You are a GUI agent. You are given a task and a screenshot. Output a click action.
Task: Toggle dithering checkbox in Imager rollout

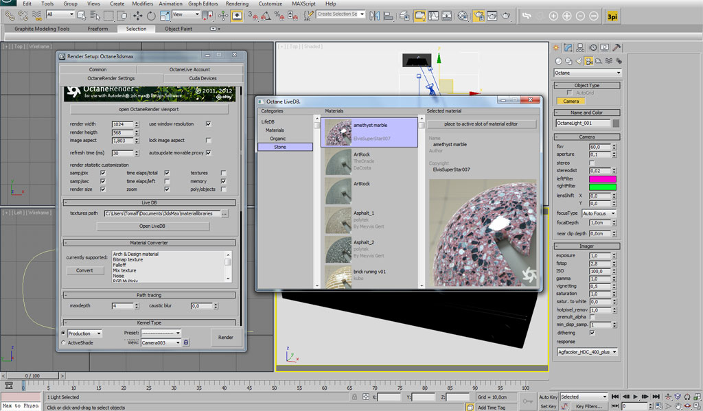pyautogui.click(x=592, y=333)
